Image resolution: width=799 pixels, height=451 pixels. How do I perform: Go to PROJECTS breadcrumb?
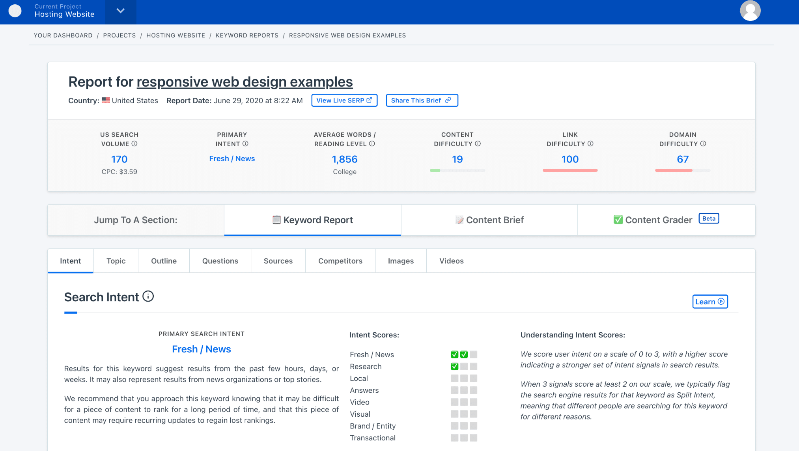tap(119, 35)
